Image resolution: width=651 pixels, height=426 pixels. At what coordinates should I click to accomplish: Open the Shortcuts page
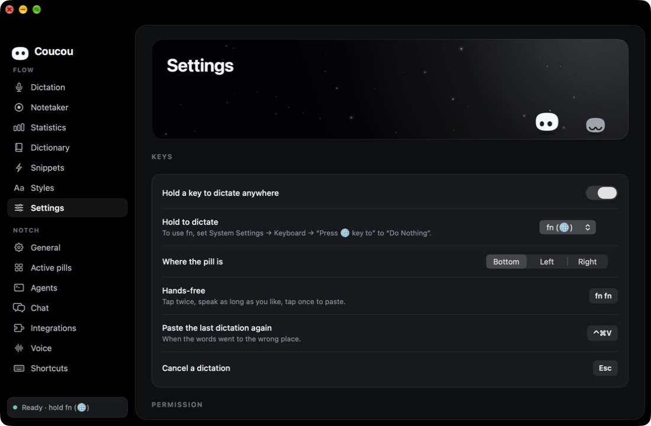tap(67, 368)
